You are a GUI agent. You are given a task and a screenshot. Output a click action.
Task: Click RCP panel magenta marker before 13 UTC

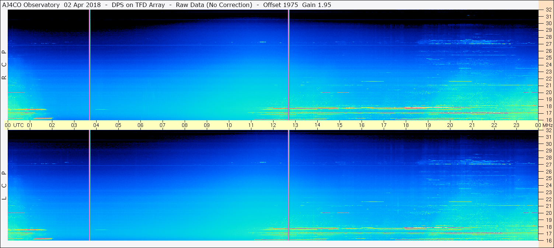click(289, 65)
